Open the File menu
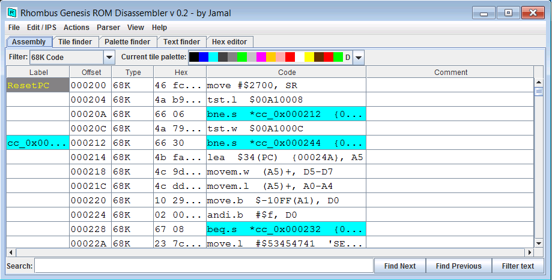Viewport: 552px width, 280px height. click(x=14, y=28)
